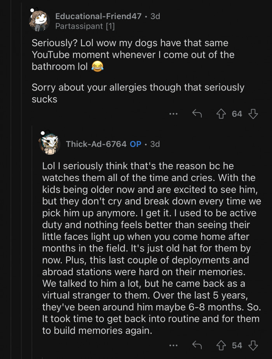Downvote Educational-Friend47's comment
This screenshot has width=272, height=359.
pyautogui.click(x=253, y=114)
